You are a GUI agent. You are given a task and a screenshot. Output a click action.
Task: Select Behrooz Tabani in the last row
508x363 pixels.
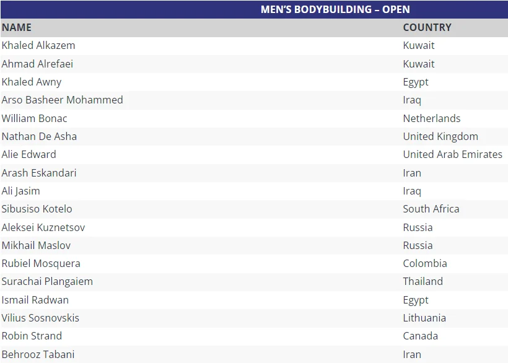pos(38,354)
